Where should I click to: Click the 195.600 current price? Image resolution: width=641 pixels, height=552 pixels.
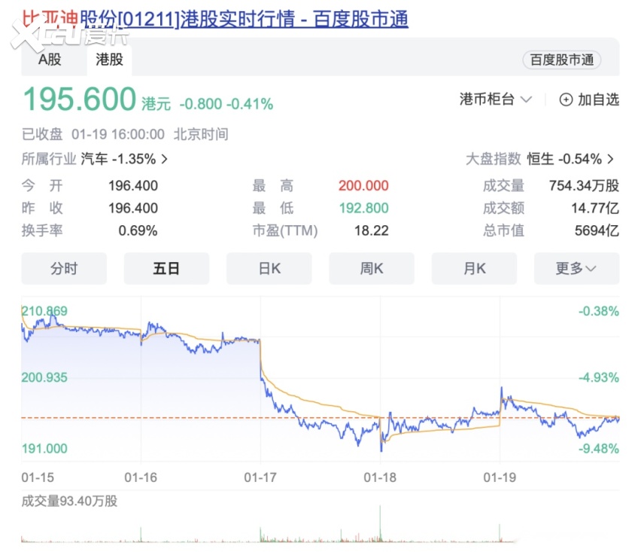coord(79,99)
